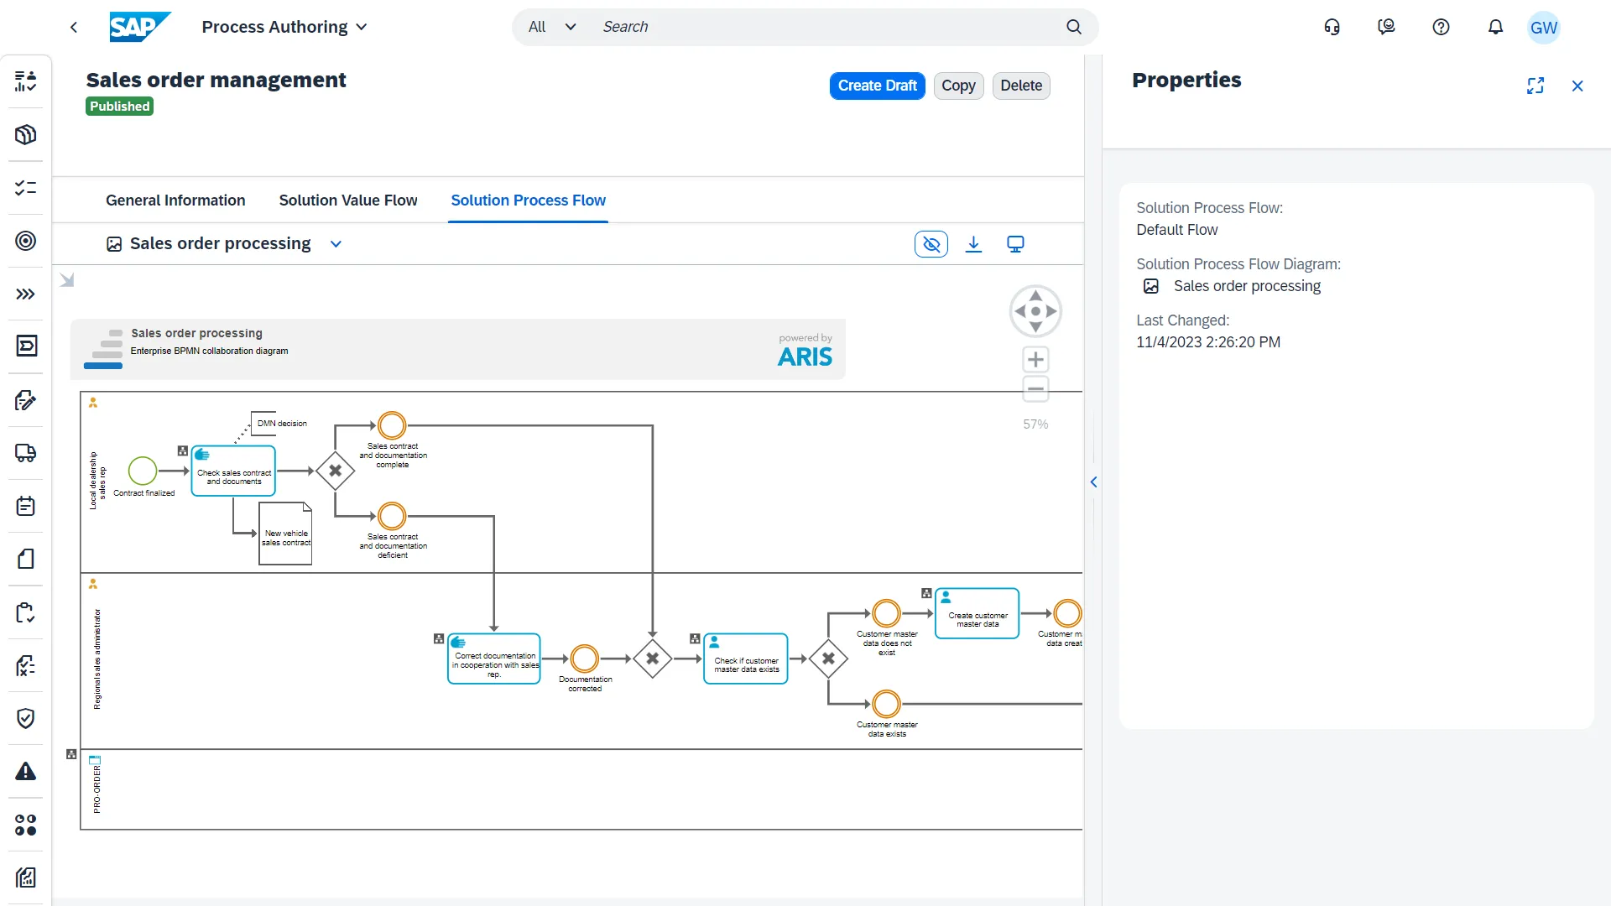Open the feedback chat icon
The height and width of the screenshot is (906, 1611).
(1386, 27)
